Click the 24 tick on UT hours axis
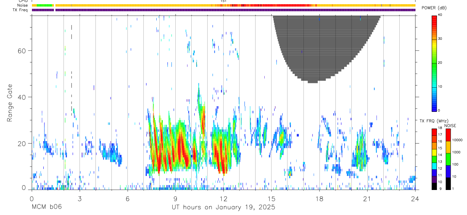The height and width of the screenshot is (215, 467). tap(415, 198)
